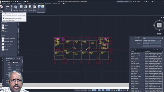This screenshot has height=92, width=164.
Task: Open the No selection dropdown in Properties
Action: coord(9,59)
